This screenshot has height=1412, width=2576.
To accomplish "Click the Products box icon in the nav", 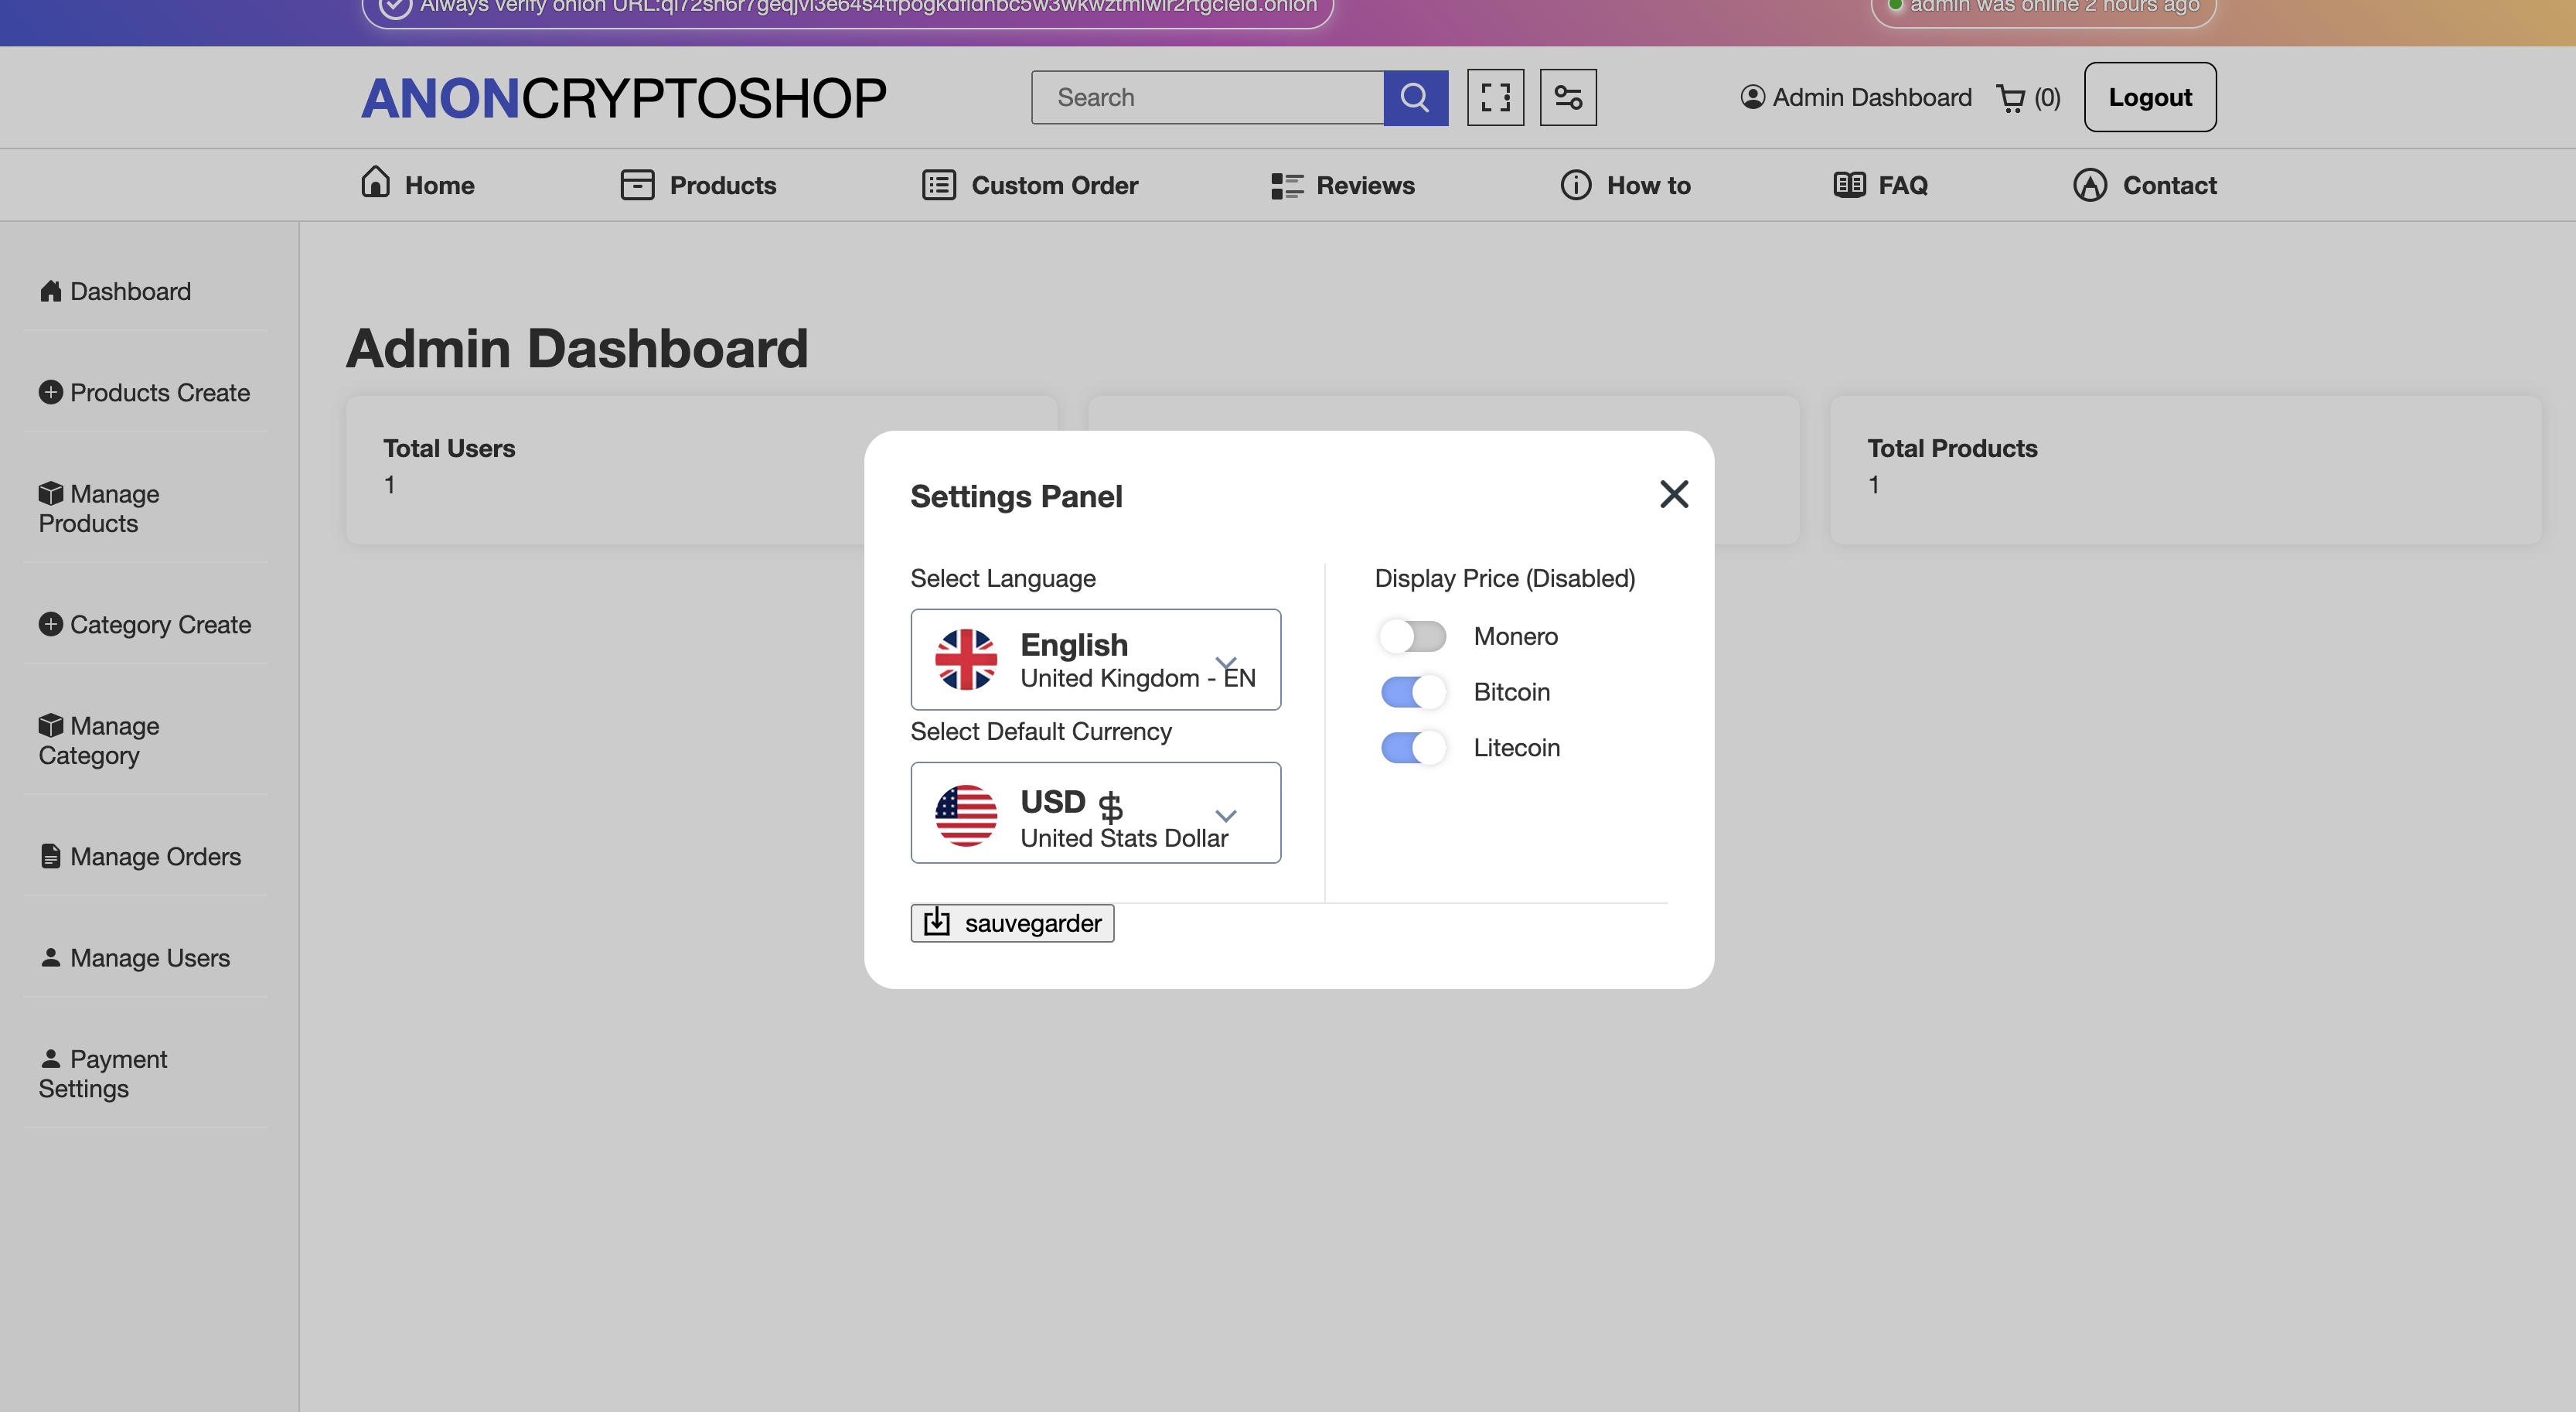I will 637,185.
